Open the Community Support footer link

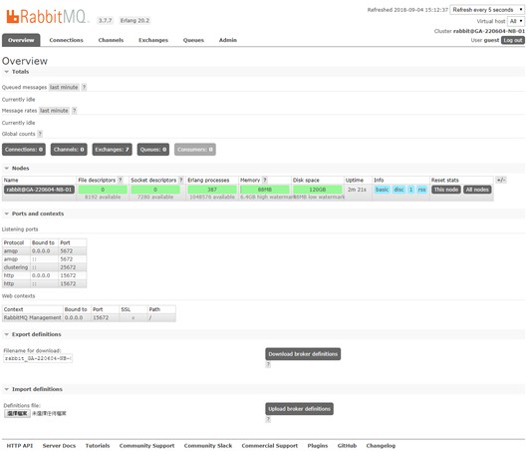[146, 446]
